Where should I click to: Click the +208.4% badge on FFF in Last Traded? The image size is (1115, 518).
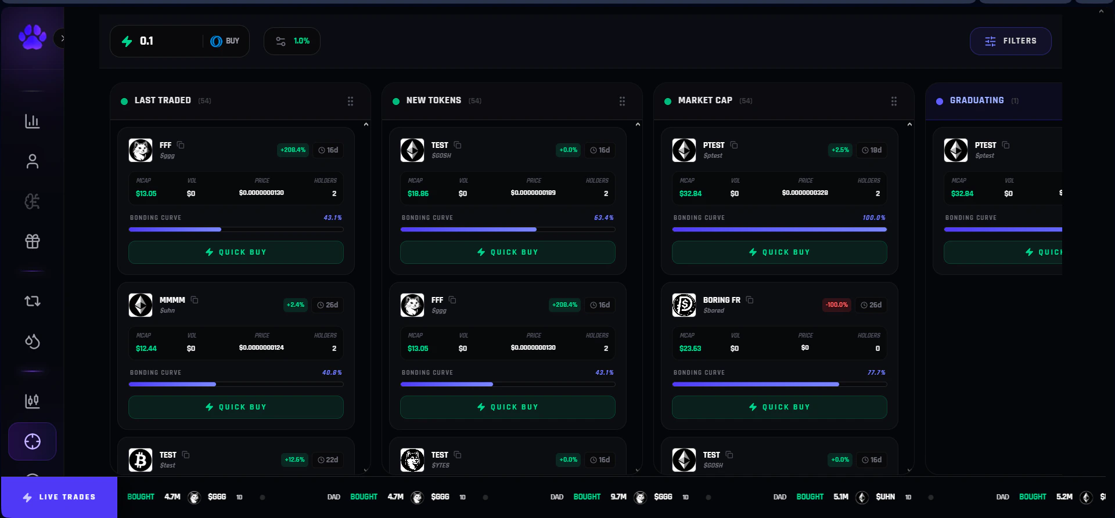click(293, 150)
